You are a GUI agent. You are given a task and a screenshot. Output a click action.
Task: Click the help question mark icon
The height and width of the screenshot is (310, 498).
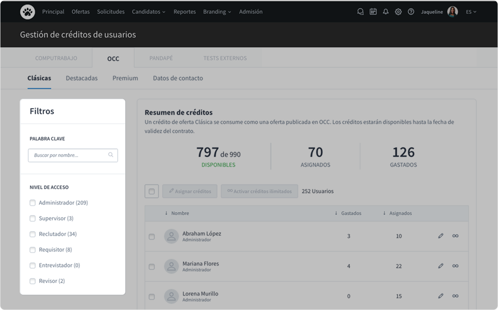click(411, 12)
